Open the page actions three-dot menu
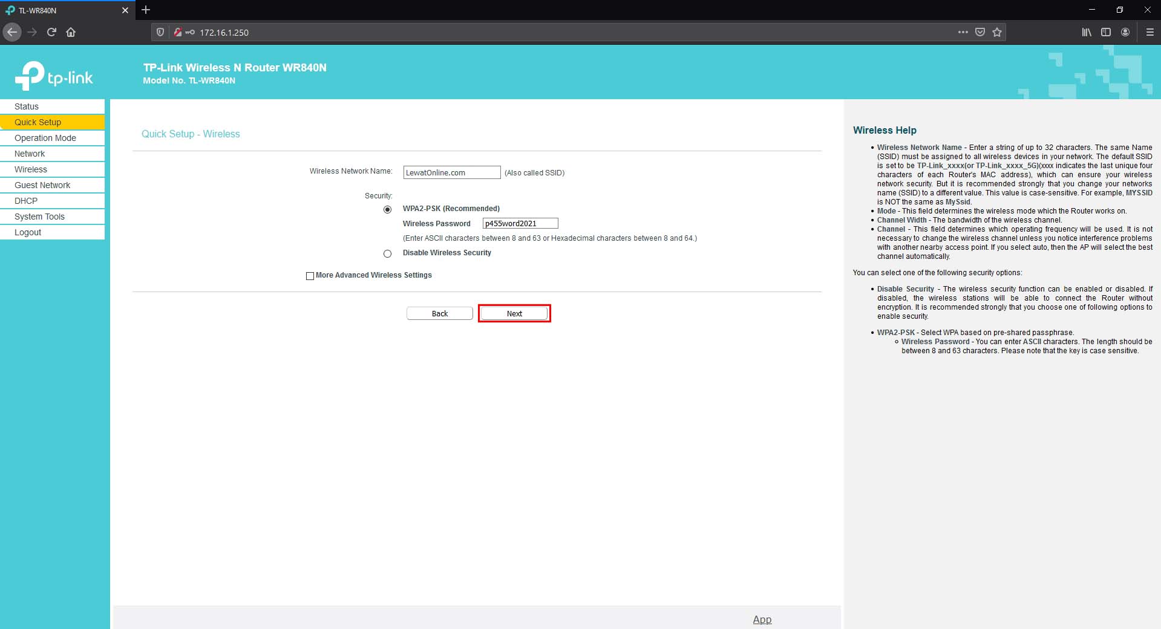Screen dimensions: 1161x629 point(963,32)
